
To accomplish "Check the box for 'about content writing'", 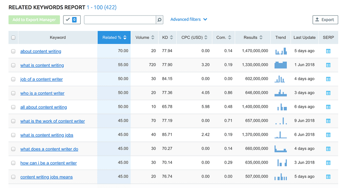I will click(x=13, y=51).
